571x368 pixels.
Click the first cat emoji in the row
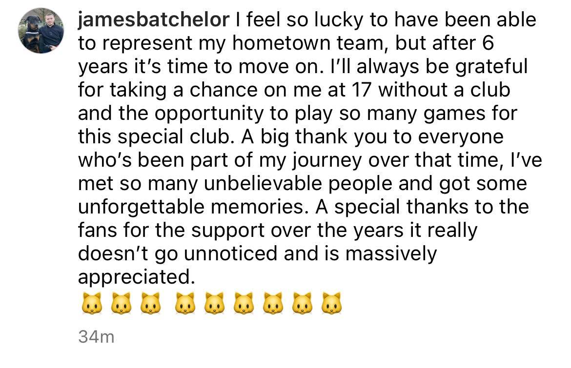coord(91,303)
